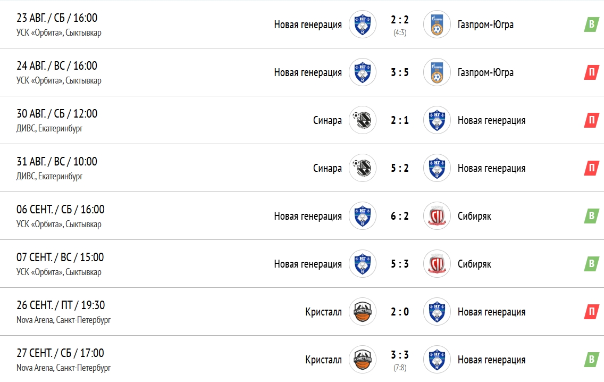Click Новая генерация logo in the 24 Aug match

(363, 72)
